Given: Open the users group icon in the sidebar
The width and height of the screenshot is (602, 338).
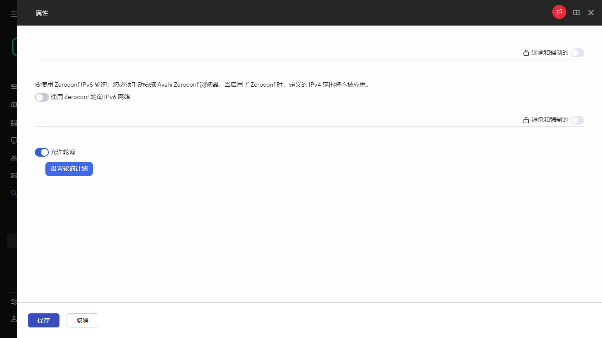Looking at the screenshot, I should click(14, 158).
